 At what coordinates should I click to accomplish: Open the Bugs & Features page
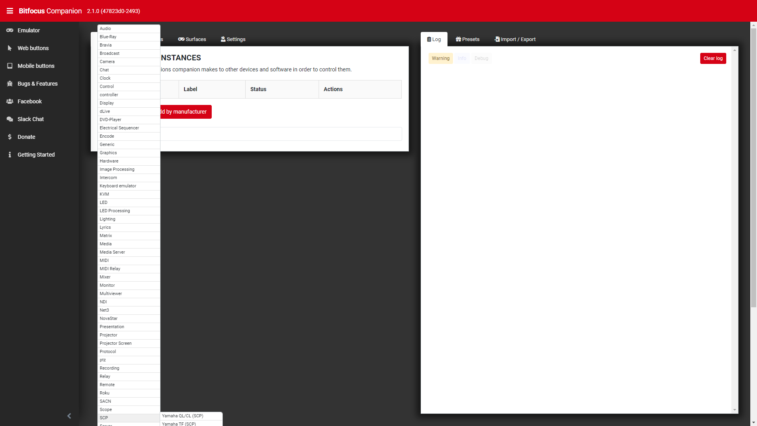(37, 83)
